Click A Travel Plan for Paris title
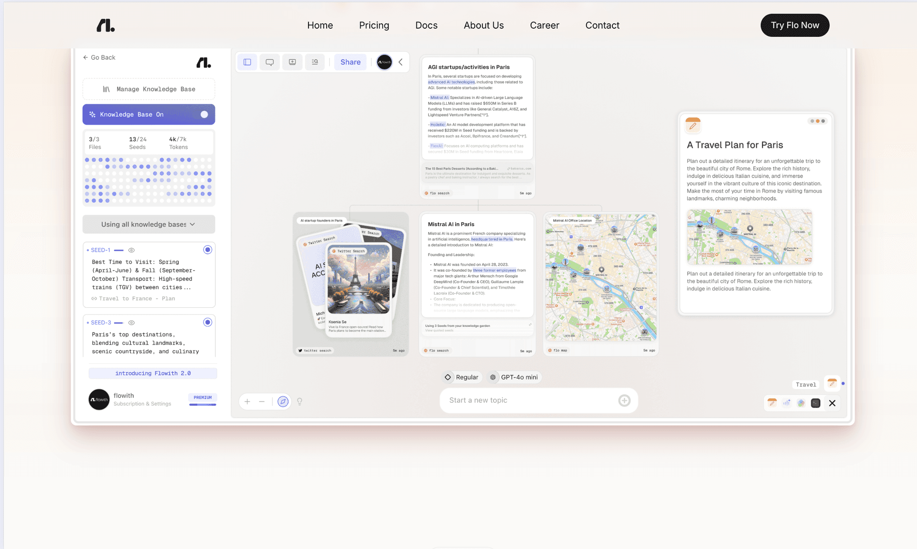Screen dimensions: 917x549 (x=735, y=145)
